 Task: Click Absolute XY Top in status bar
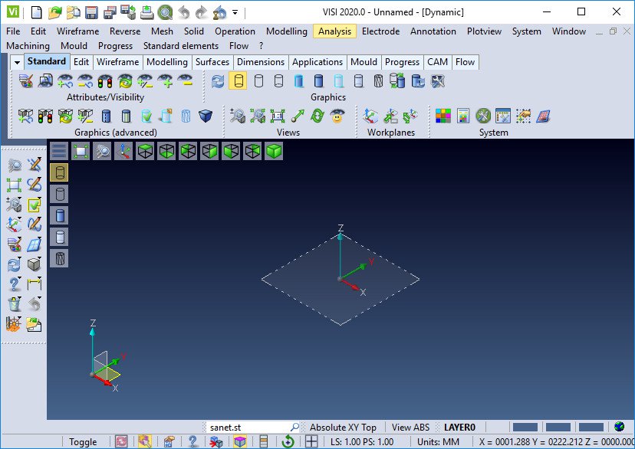coord(343,427)
